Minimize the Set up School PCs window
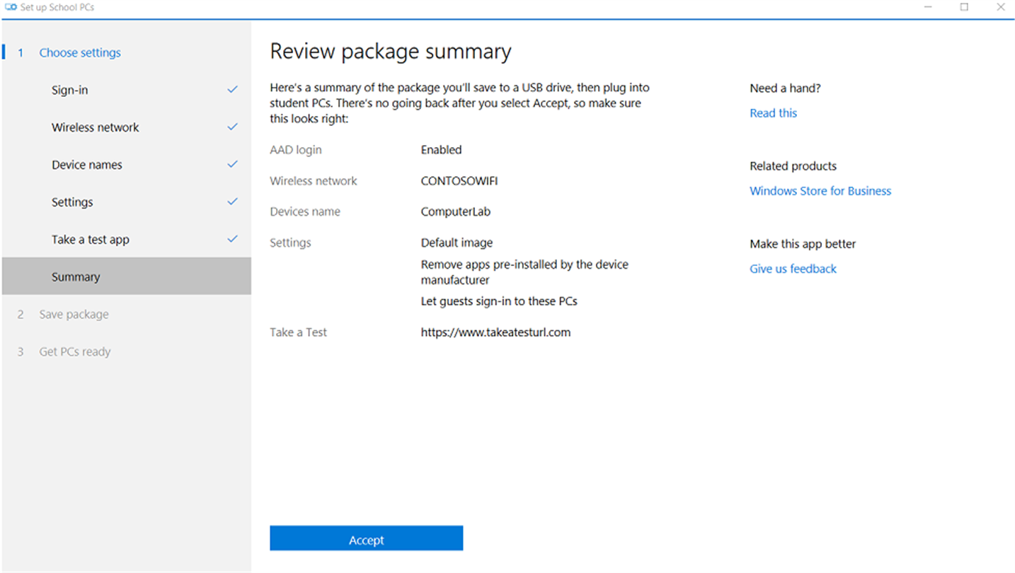Viewport: 1015px width, 573px height. click(928, 7)
